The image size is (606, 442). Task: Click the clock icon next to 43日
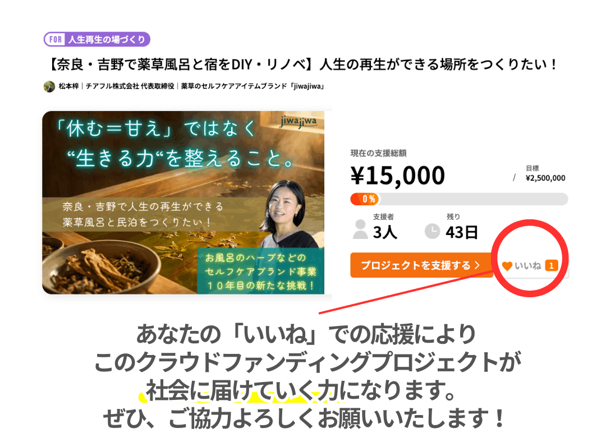pyautogui.click(x=432, y=231)
